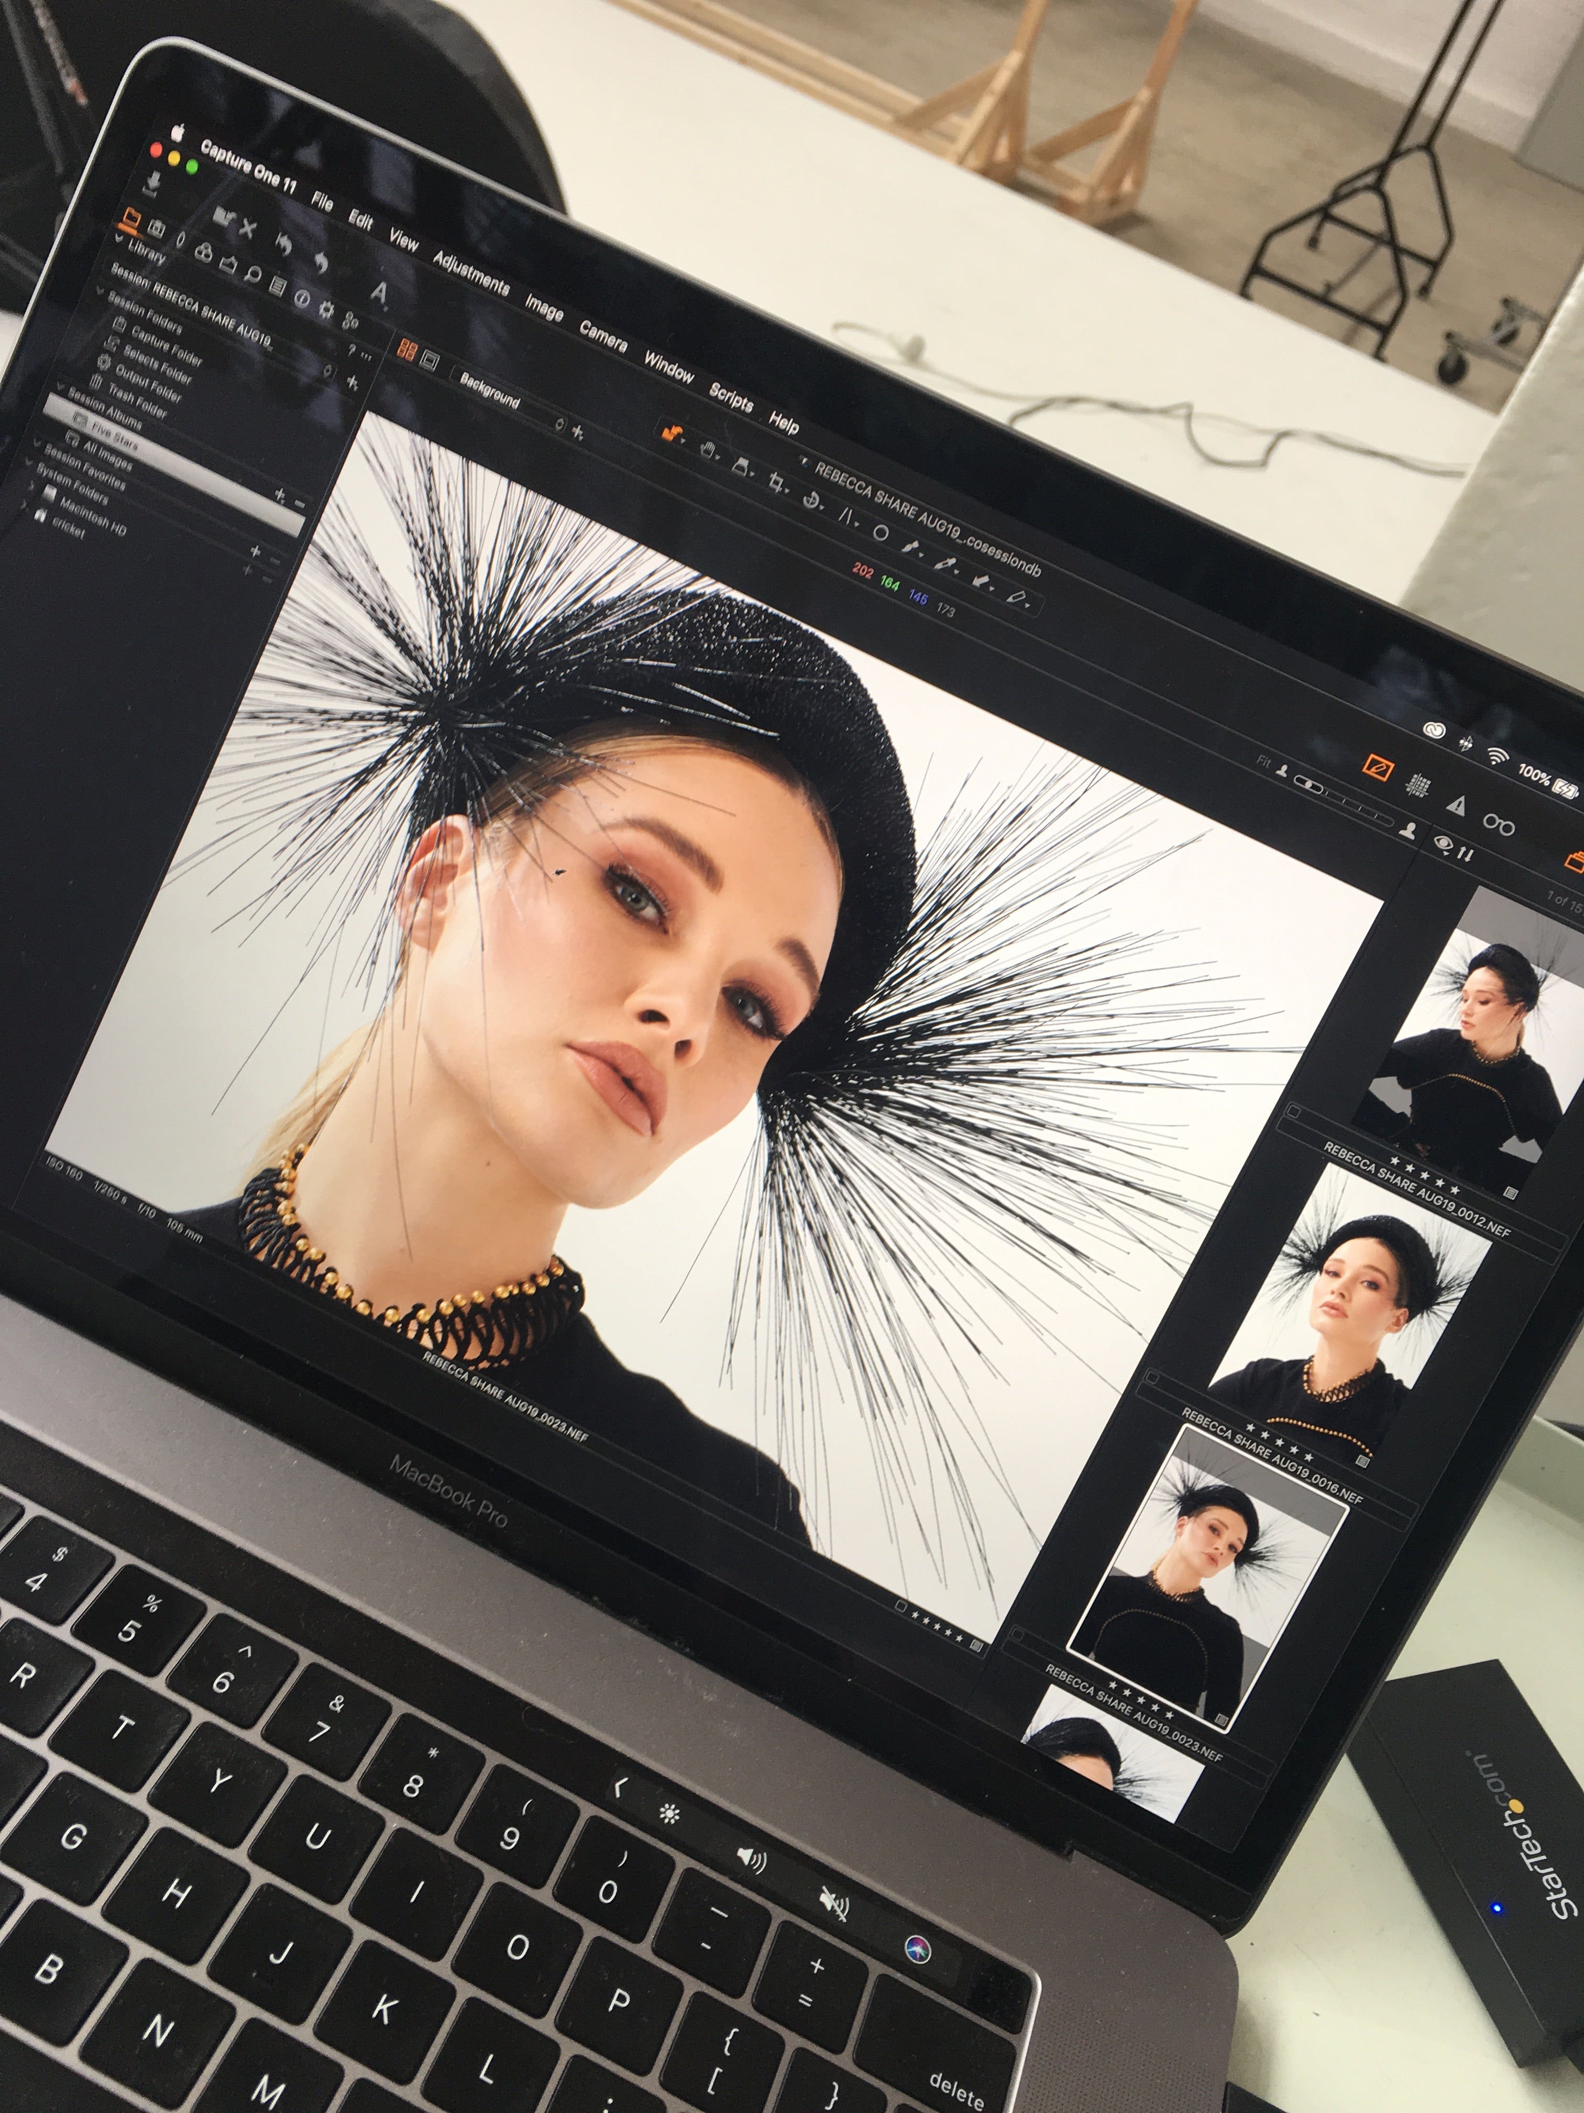Open the Camera menu
This screenshot has height=2113, width=1584.
coord(602,334)
